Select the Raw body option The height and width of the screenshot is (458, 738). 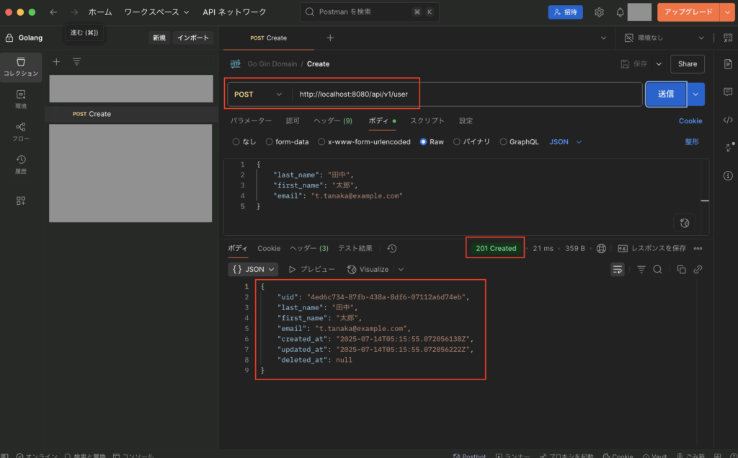point(432,142)
